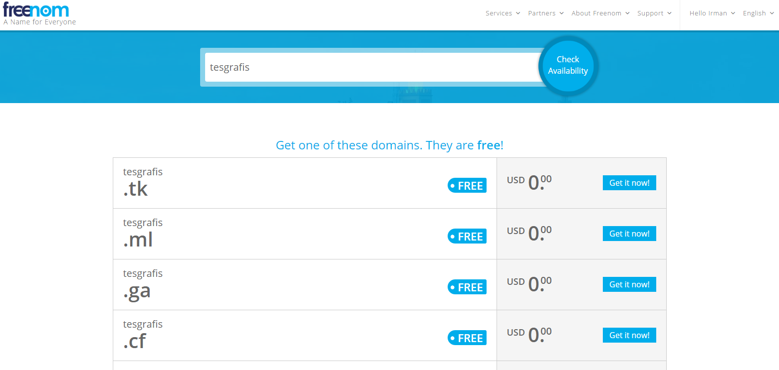779x370 pixels.
Task: Click the 'A Name for Everyone' tagline
Action: tap(40, 22)
